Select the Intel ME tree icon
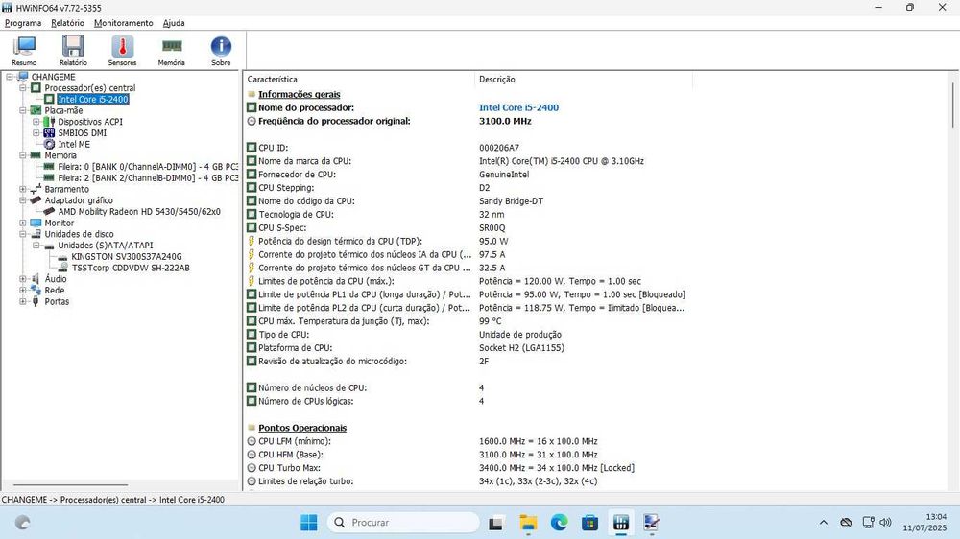This screenshot has height=539, width=960. click(49, 145)
